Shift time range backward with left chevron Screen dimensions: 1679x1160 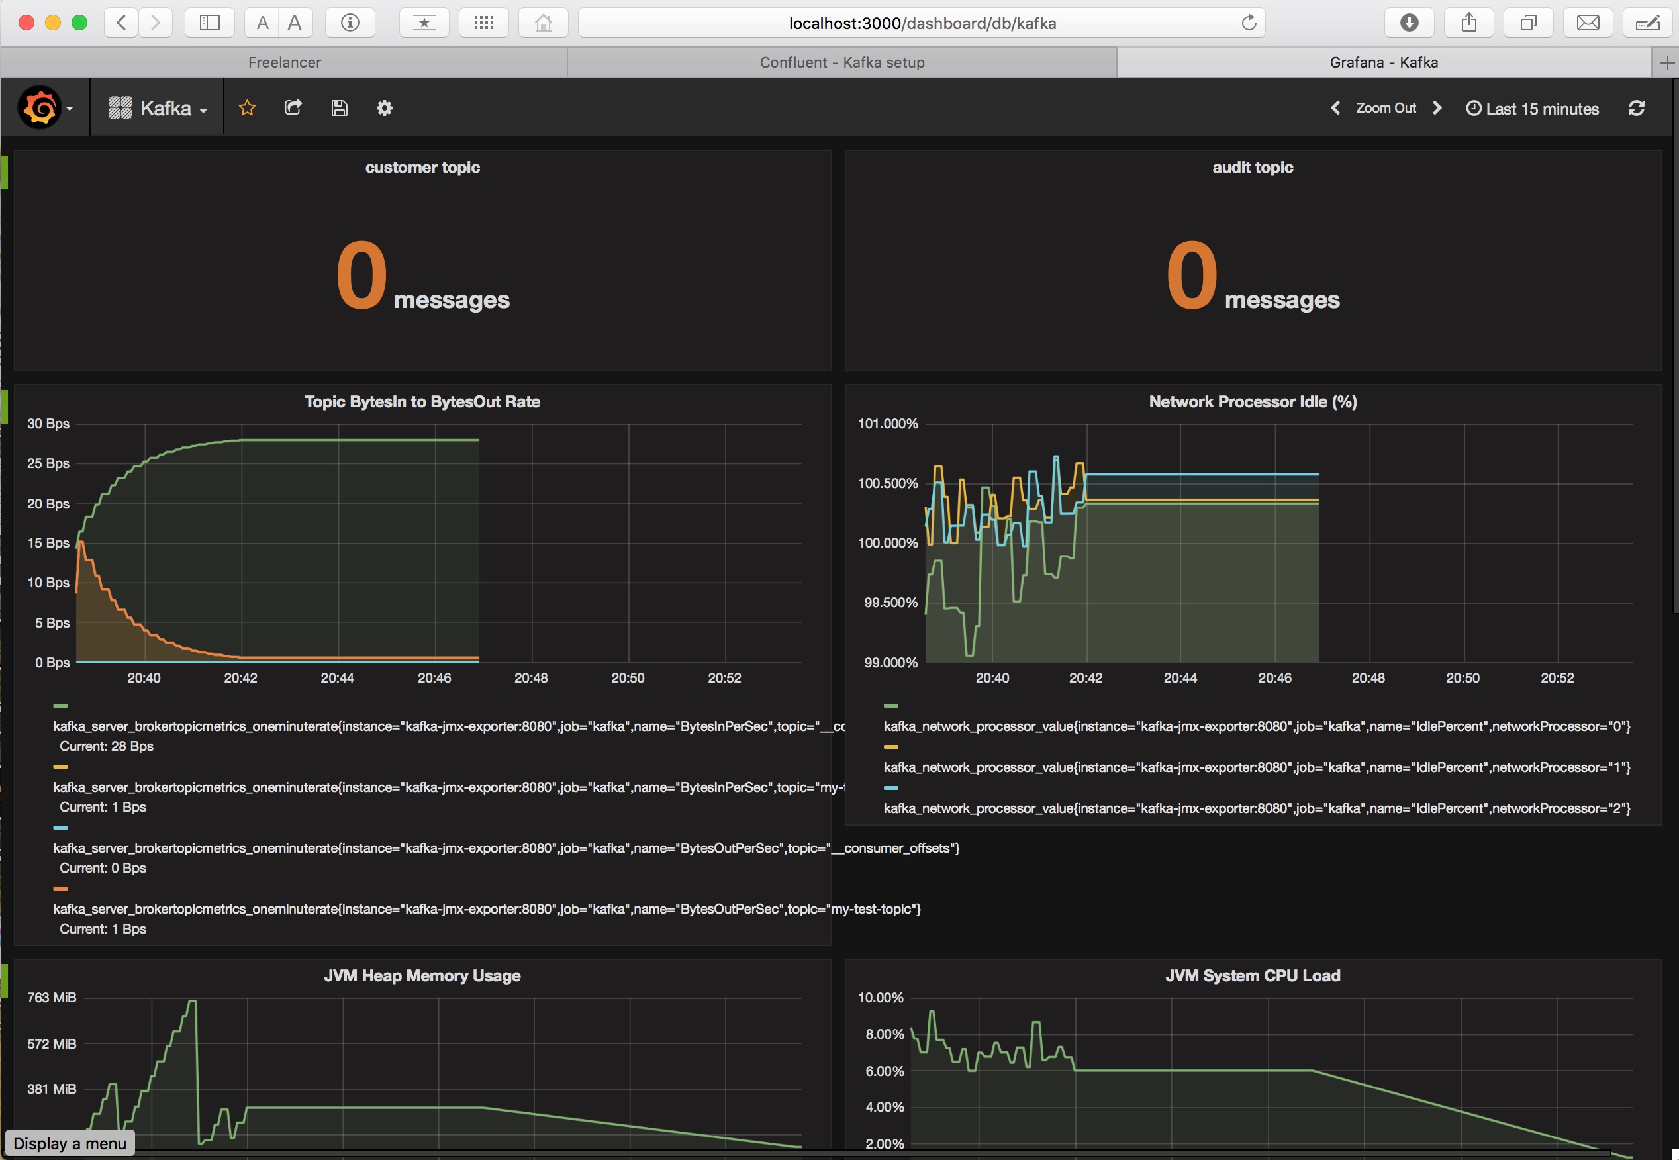coord(1335,109)
